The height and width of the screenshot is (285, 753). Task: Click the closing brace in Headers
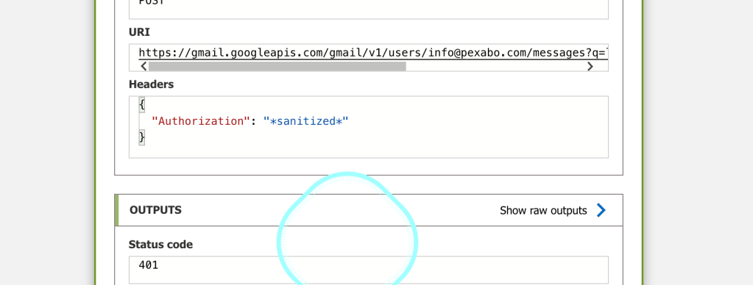(141, 138)
